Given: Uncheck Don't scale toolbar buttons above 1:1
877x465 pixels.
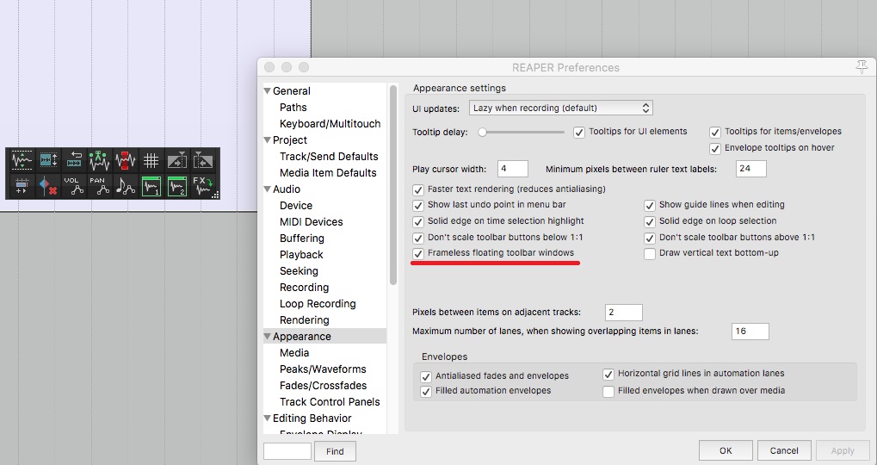Looking at the screenshot, I should [650, 238].
